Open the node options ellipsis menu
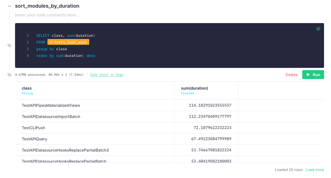Screen dimensions: 331x178 coord(10,6)
